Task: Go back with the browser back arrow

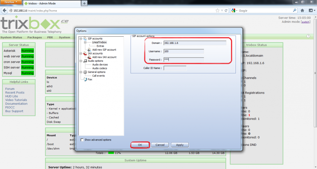Action: click(x=5, y=11)
